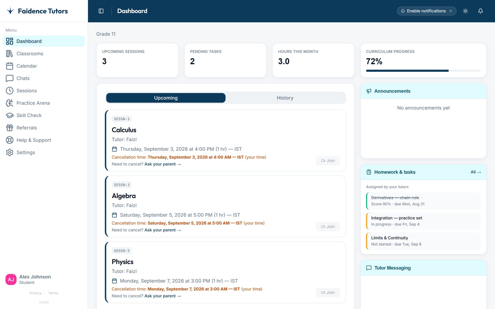Join the Calculus session
This screenshot has width=495, height=309.
(328, 161)
